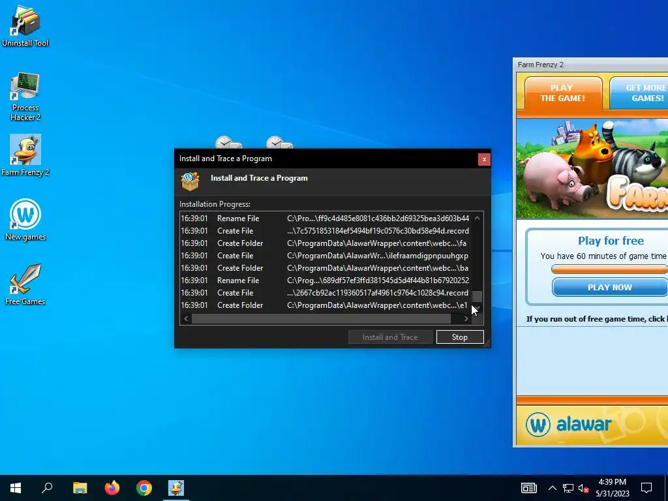Click the disabled Install and Trace button
Screen dimensions: 668x501
[390, 337]
